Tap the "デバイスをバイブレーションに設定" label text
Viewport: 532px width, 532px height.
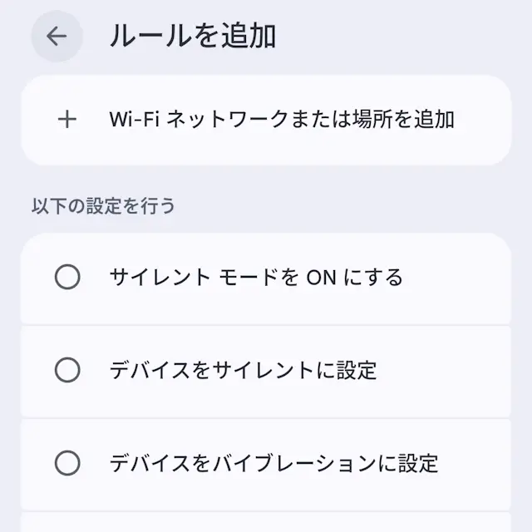pos(273,463)
